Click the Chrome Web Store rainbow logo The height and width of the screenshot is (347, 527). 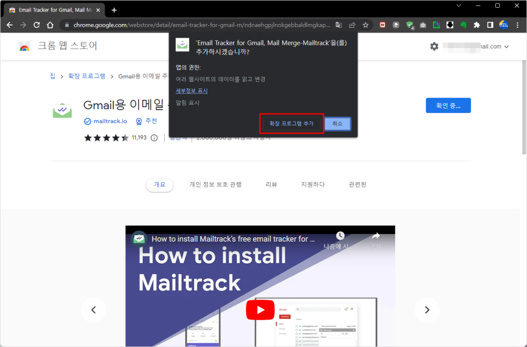tap(24, 46)
